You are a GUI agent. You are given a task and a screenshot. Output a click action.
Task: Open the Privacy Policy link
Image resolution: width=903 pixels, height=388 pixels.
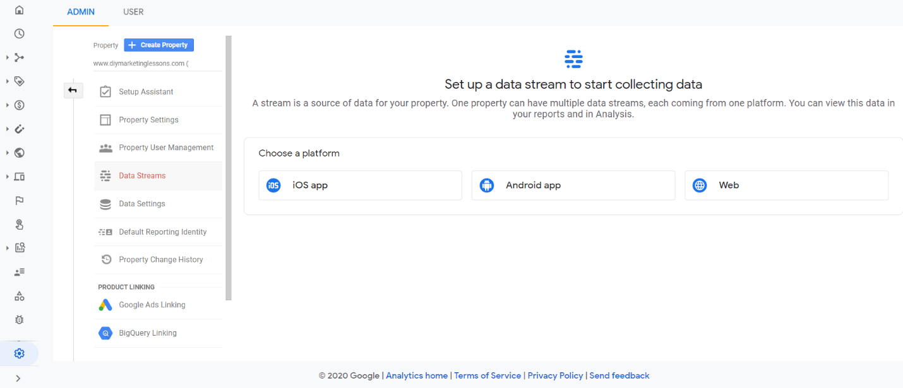tap(555, 375)
